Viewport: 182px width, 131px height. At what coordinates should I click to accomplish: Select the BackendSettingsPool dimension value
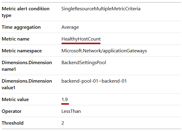coord(84,63)
